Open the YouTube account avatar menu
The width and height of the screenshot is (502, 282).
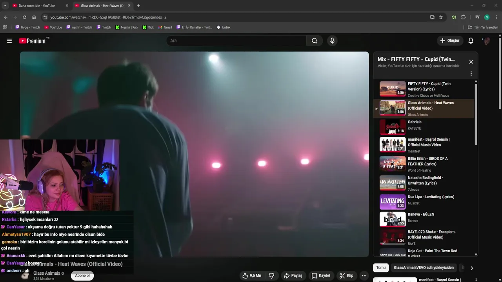(x=486, y=41)
